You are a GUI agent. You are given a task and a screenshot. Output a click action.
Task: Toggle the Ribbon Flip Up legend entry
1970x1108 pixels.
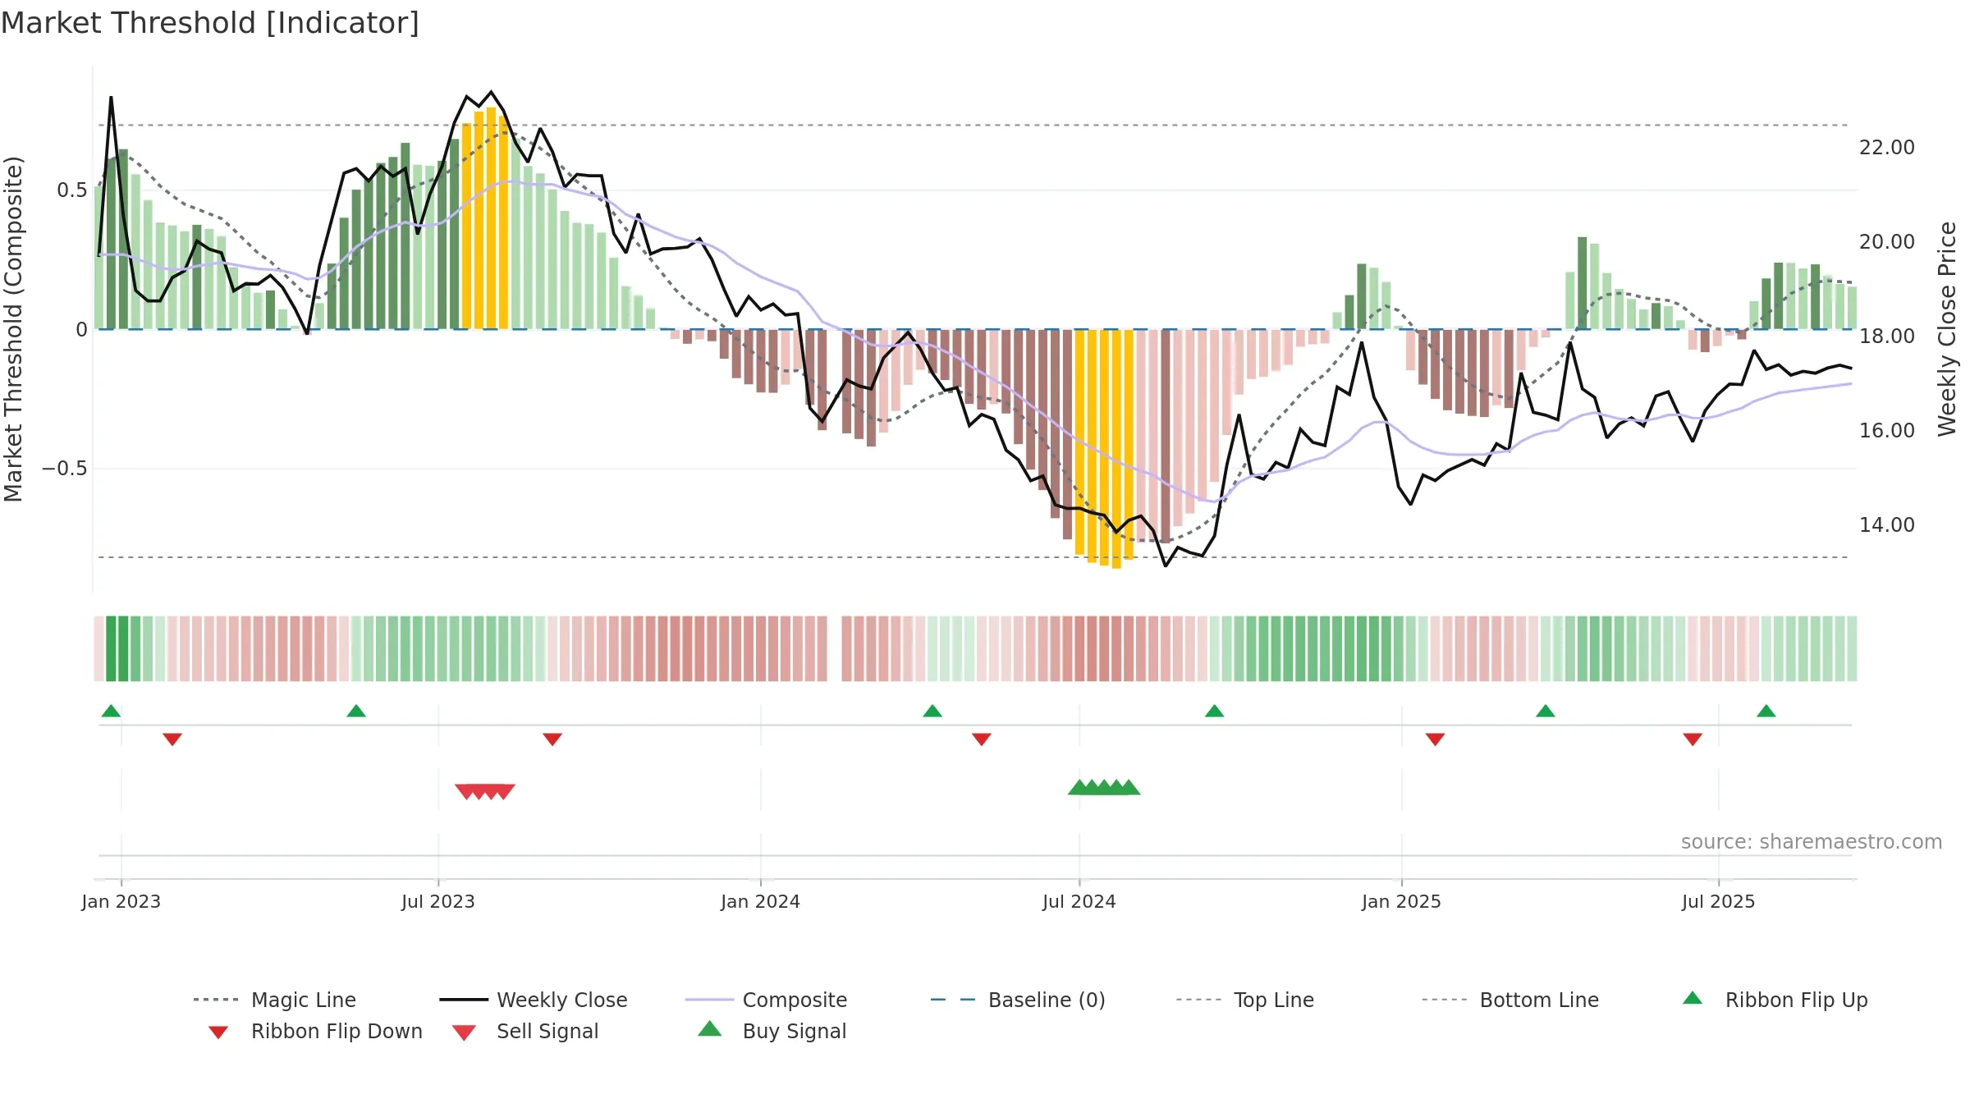point(1775,1000)
